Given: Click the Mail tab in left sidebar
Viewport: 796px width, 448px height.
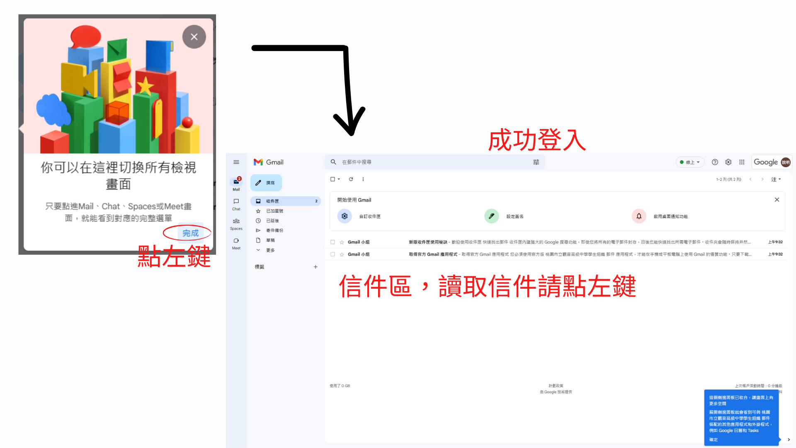Looking at the screenshot, I should (x=236, y=184).
